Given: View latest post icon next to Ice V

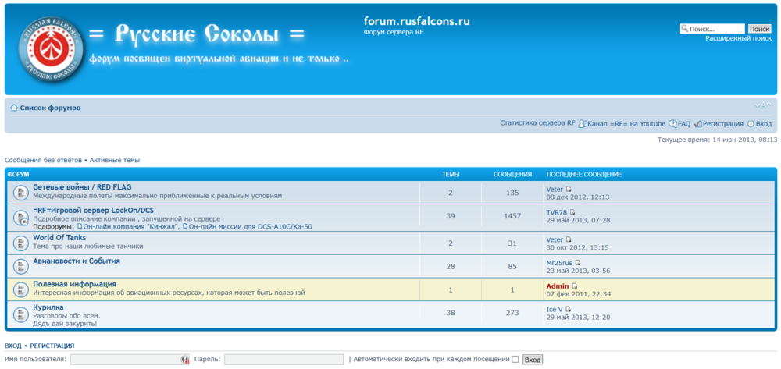Looking at the screenshot, I should point(568,310).
